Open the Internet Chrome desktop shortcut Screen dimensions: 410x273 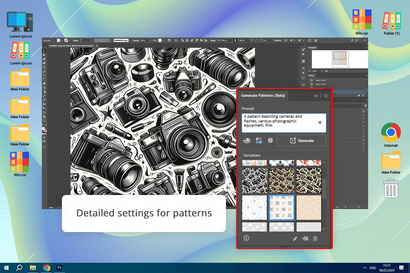pyautogui.click(x=391, y=135)
